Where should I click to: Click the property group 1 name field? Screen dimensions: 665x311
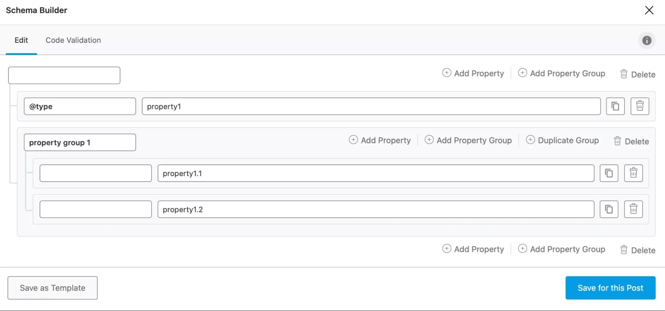(x=80, y=142)
